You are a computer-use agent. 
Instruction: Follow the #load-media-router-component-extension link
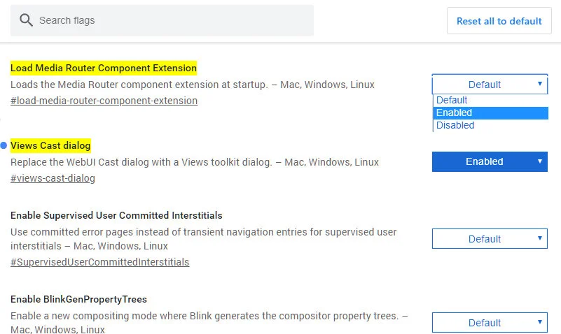click(104, 101)
